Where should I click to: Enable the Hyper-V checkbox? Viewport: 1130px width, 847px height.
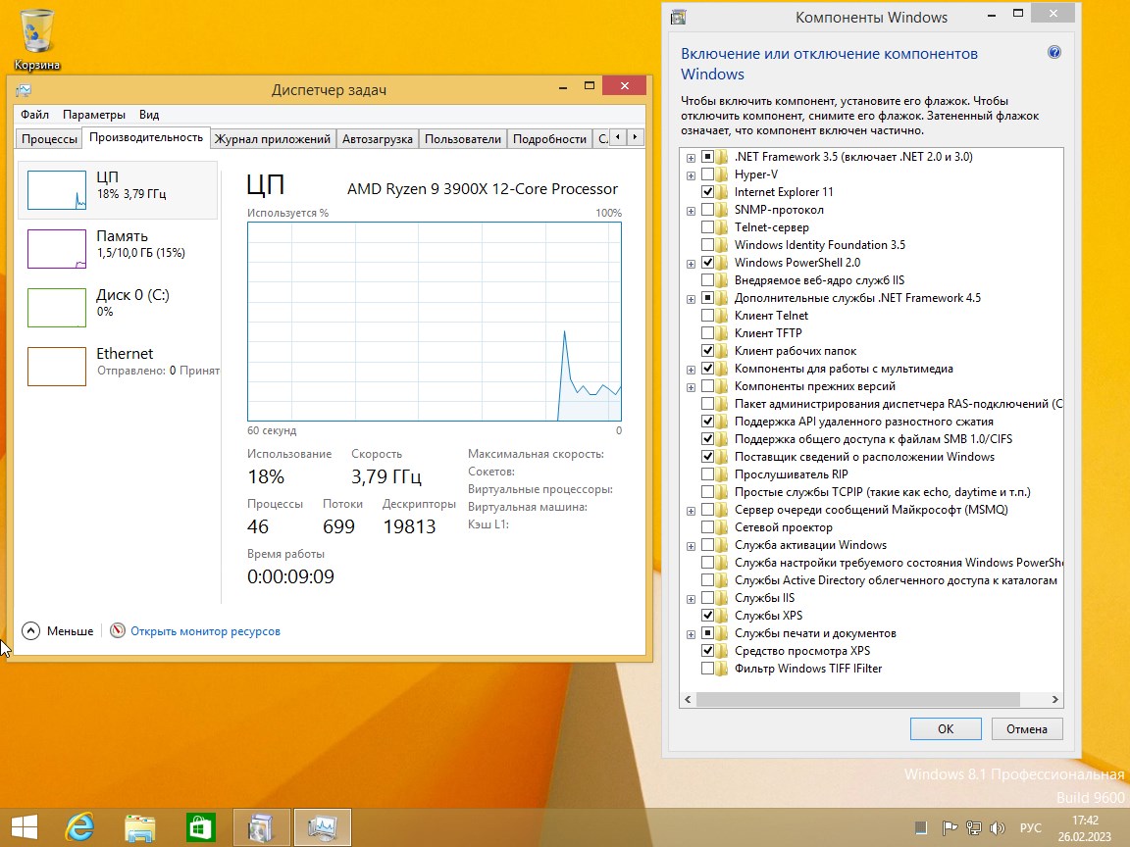tap(707, 174)
